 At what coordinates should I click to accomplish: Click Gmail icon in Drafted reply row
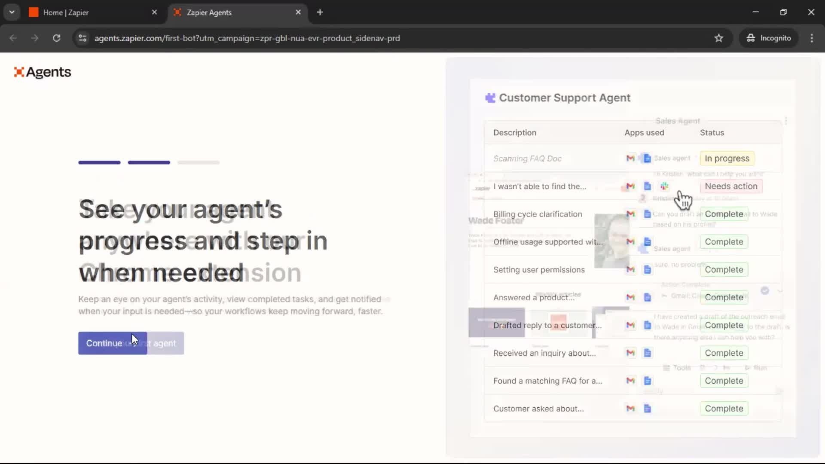630,325
